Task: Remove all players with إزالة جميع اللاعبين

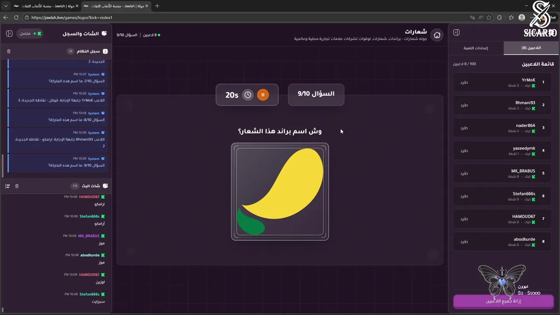Action: tap(504, 301)
